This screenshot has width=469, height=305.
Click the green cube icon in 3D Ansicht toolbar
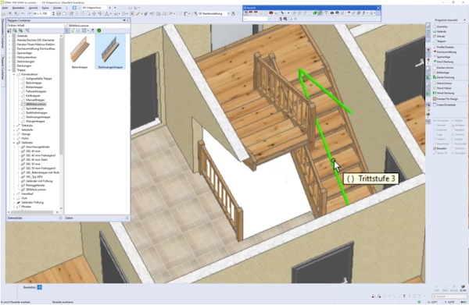(x=315, y=13)
